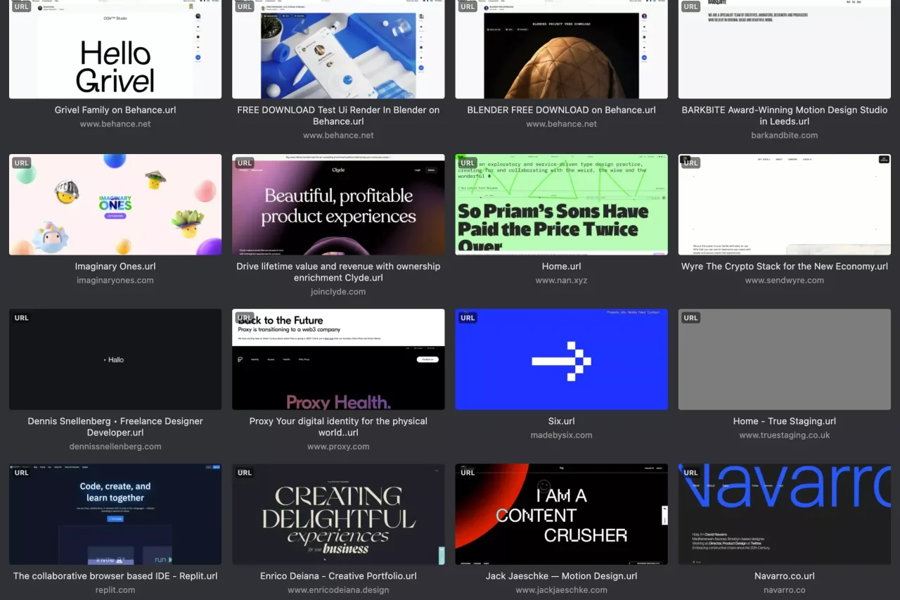The image size is (900, 600).
Task: Click the www.proxy.com domain text
Action: 338,446
